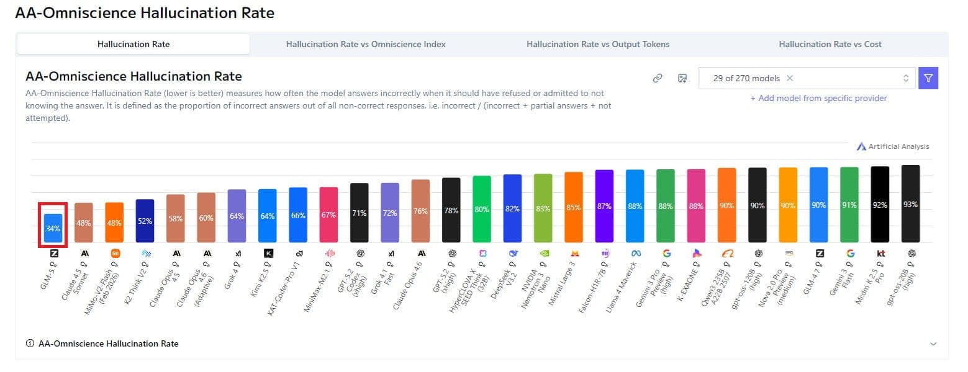Click the kt logo under Midm K 2.5 Pro
968x372 pixels.
click(x=880, y=253)
